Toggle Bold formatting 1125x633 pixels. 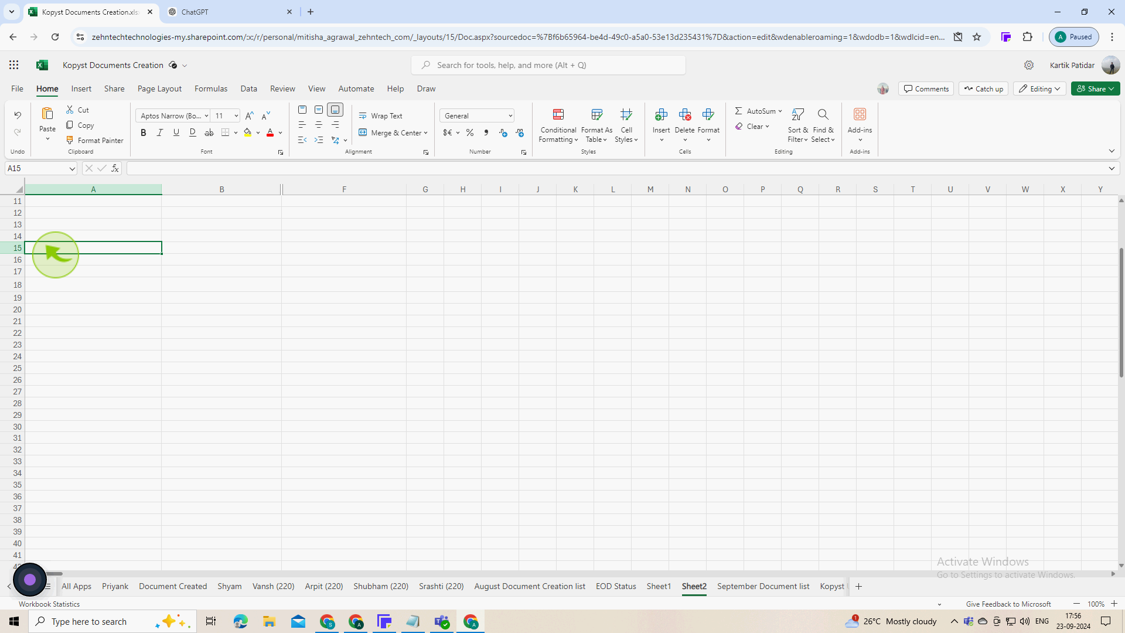pyautogui.click(x=144, y=133)
